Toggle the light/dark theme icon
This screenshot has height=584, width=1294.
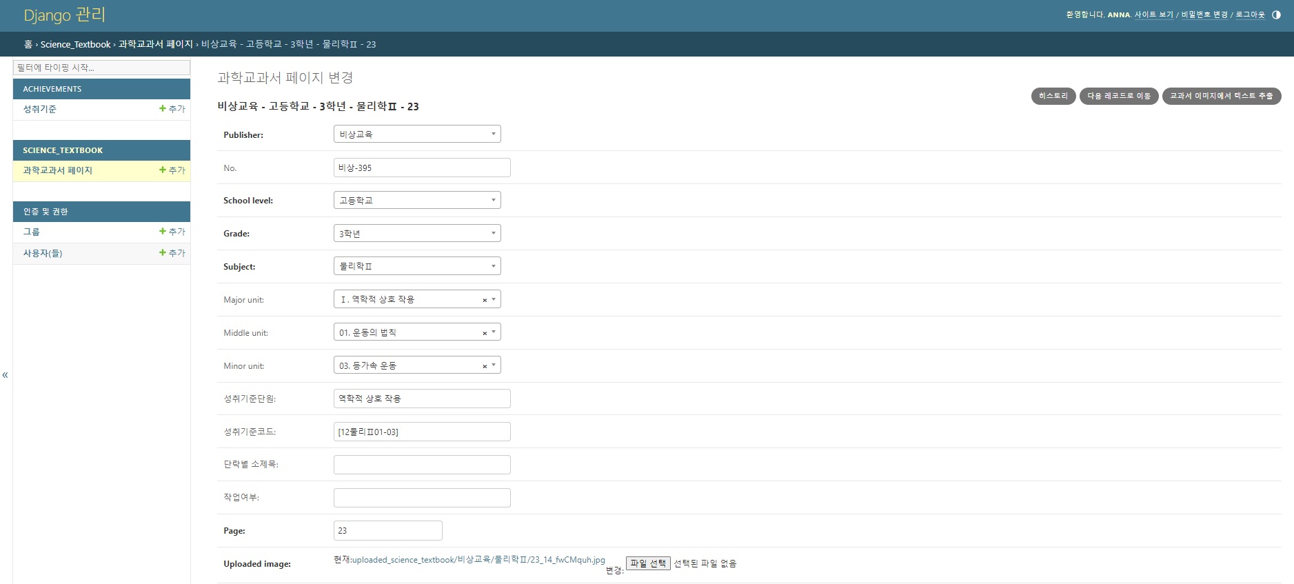(x=1276, y=14)
